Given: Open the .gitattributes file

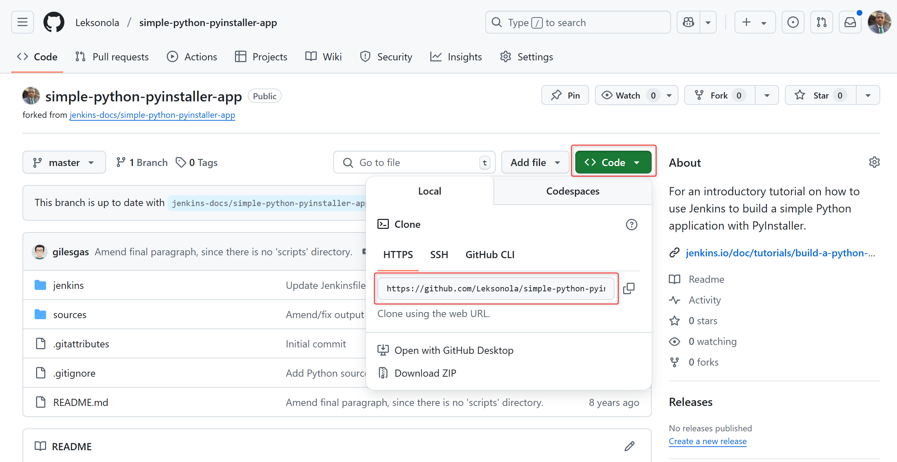Looking at the screenshot, I should pyautogui.click(x=81, y=344).
